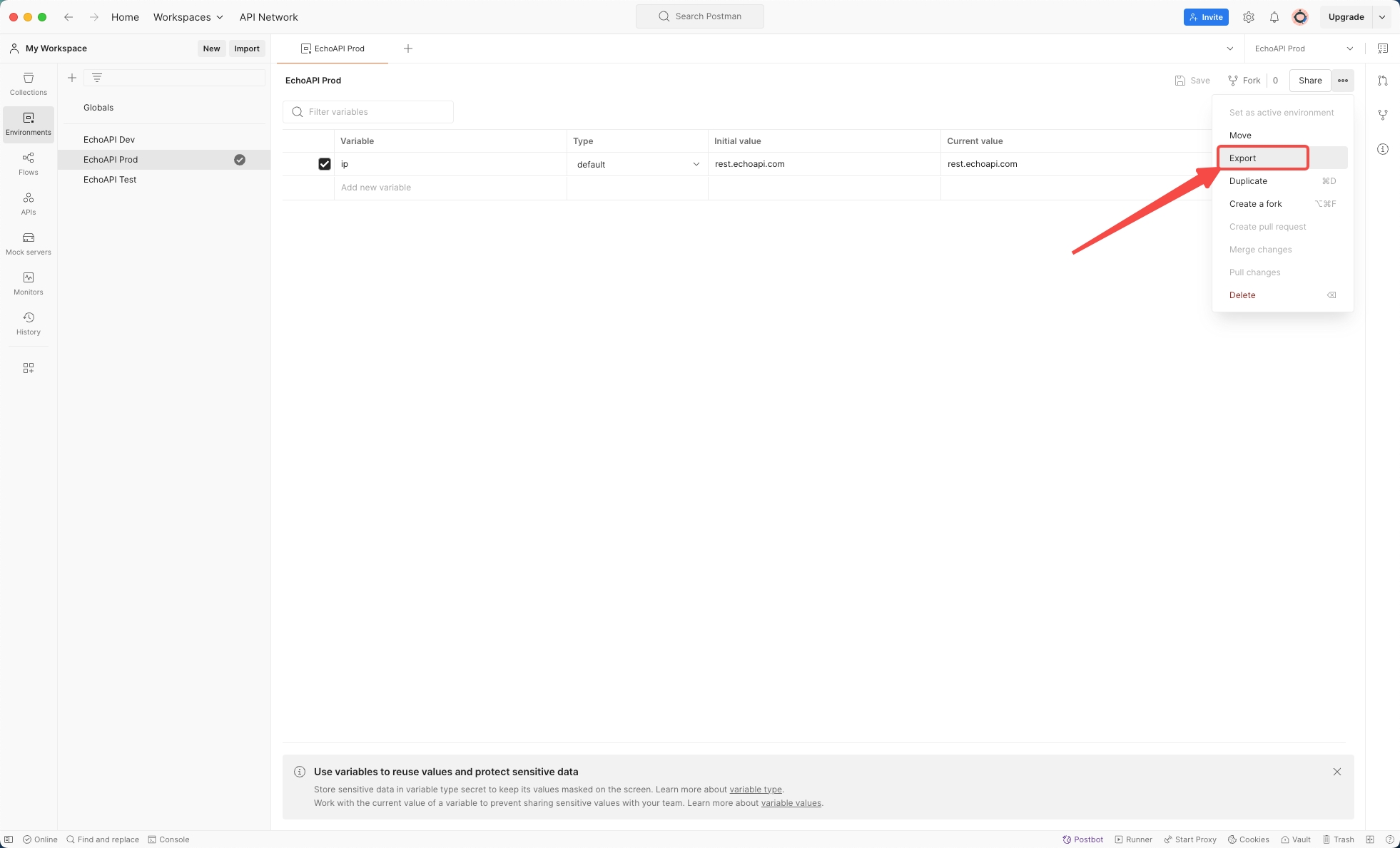Open API Network in top bar
This screenshot has height=848, width=1400.
click(x=268, y=17)
